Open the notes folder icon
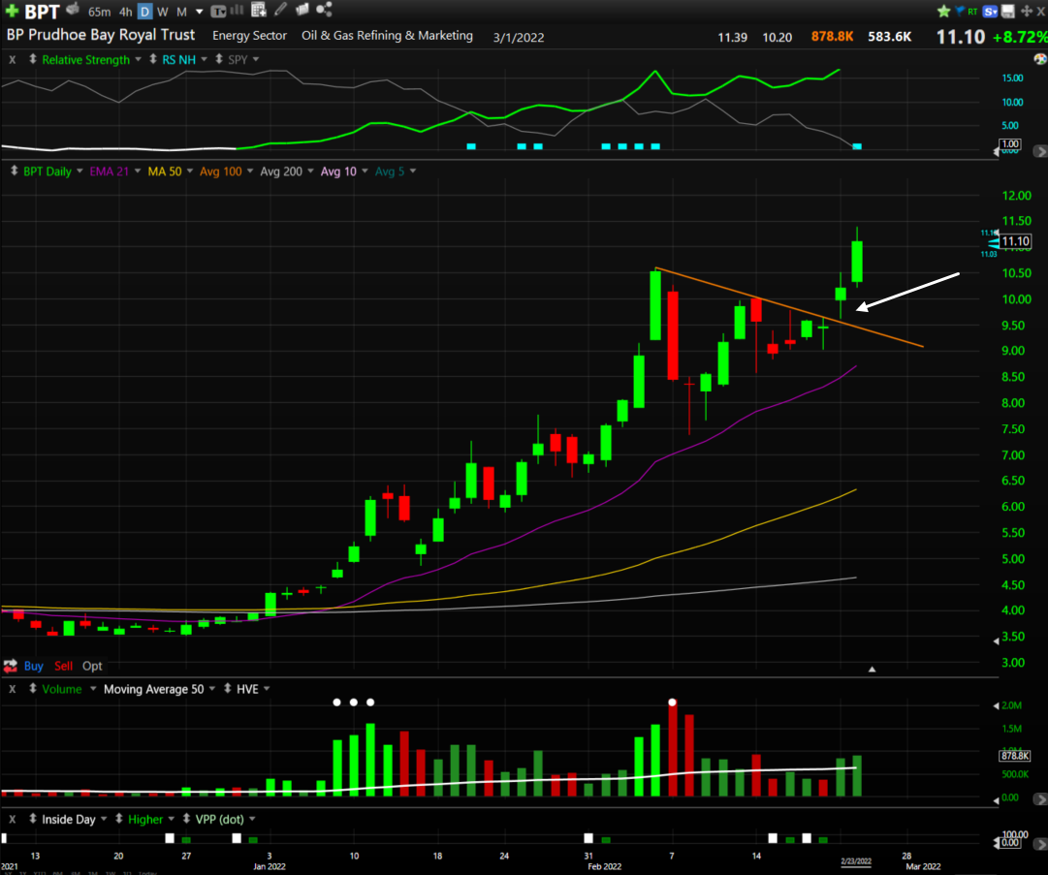This screenshot has width=1048, height=875. 302,10
